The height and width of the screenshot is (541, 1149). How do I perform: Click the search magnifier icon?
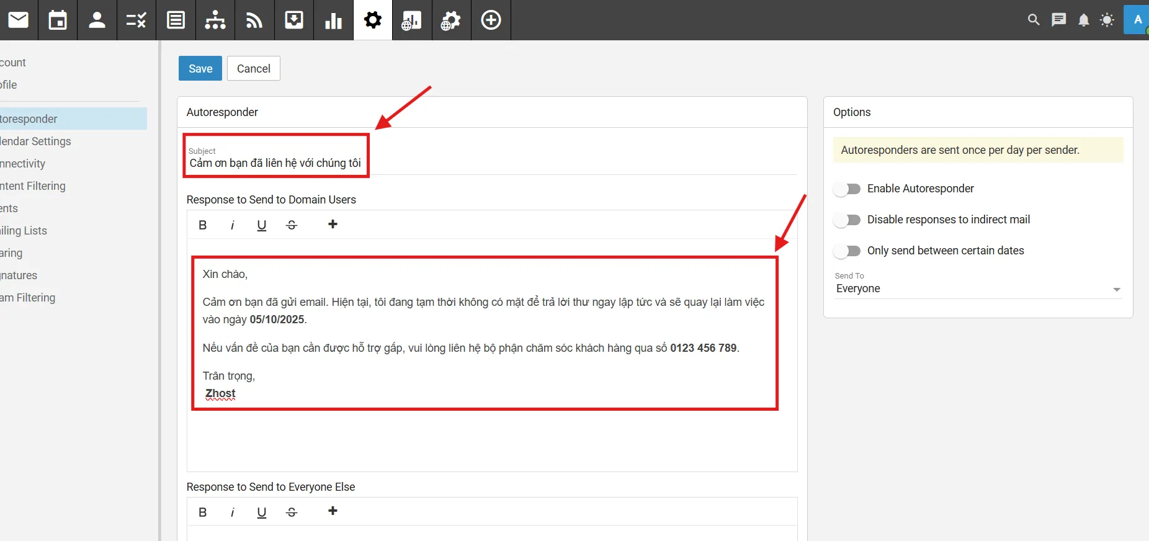click(1034, 20)
